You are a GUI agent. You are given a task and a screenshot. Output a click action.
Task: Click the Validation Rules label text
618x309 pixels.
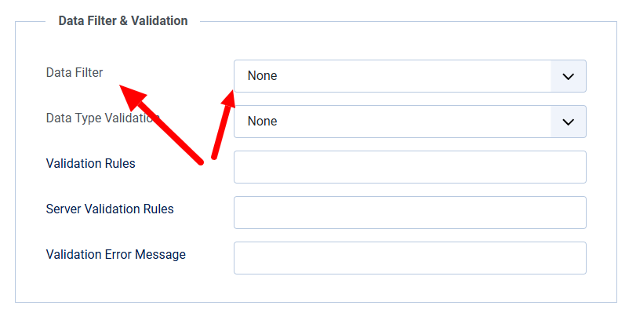(x=91, y=163)
